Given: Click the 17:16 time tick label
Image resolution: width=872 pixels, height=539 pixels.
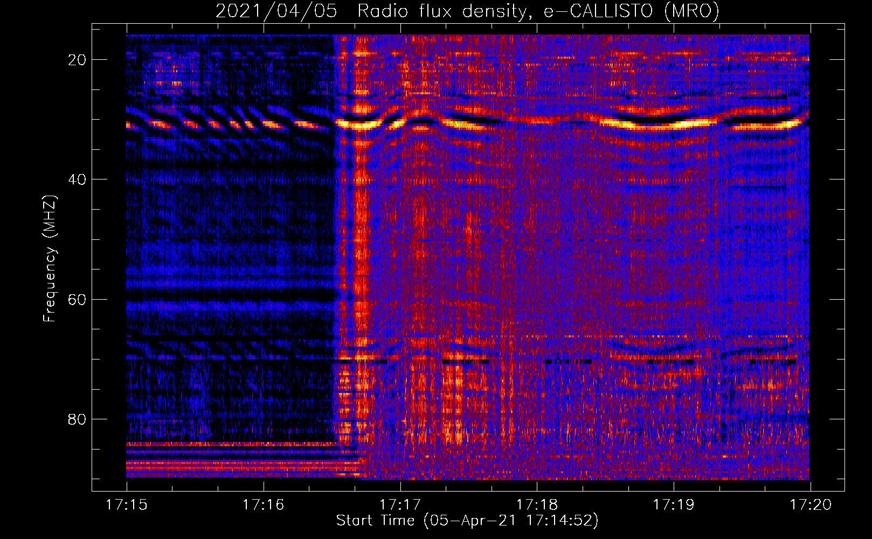Looking at the screenshot, I should pyautogui.click(x=264, y=505).
